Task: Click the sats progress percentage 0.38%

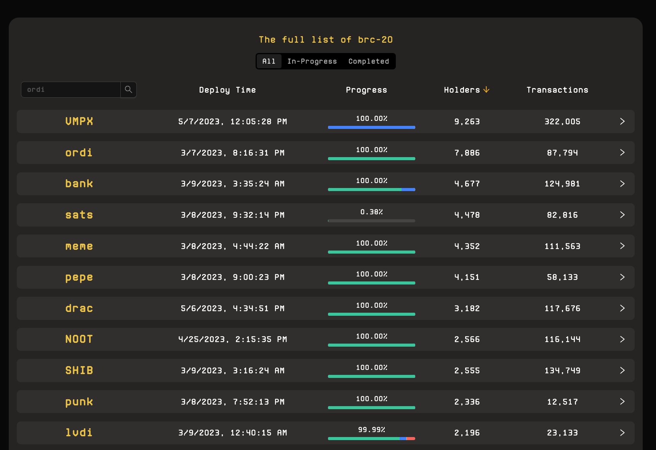Action: click(x=372, y=212)
